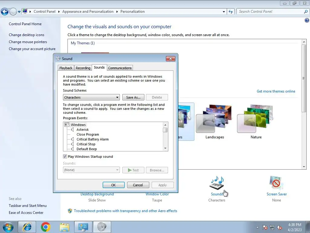
Task: Switch to the Communications tab
Action: tap(120, 68)
